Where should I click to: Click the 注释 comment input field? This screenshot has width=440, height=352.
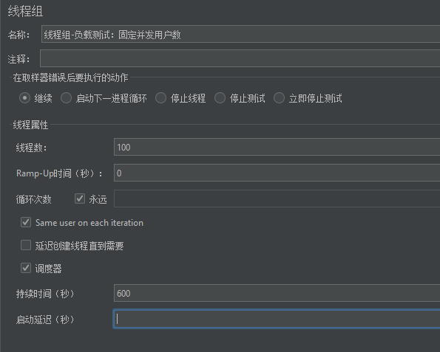[240, 58]
